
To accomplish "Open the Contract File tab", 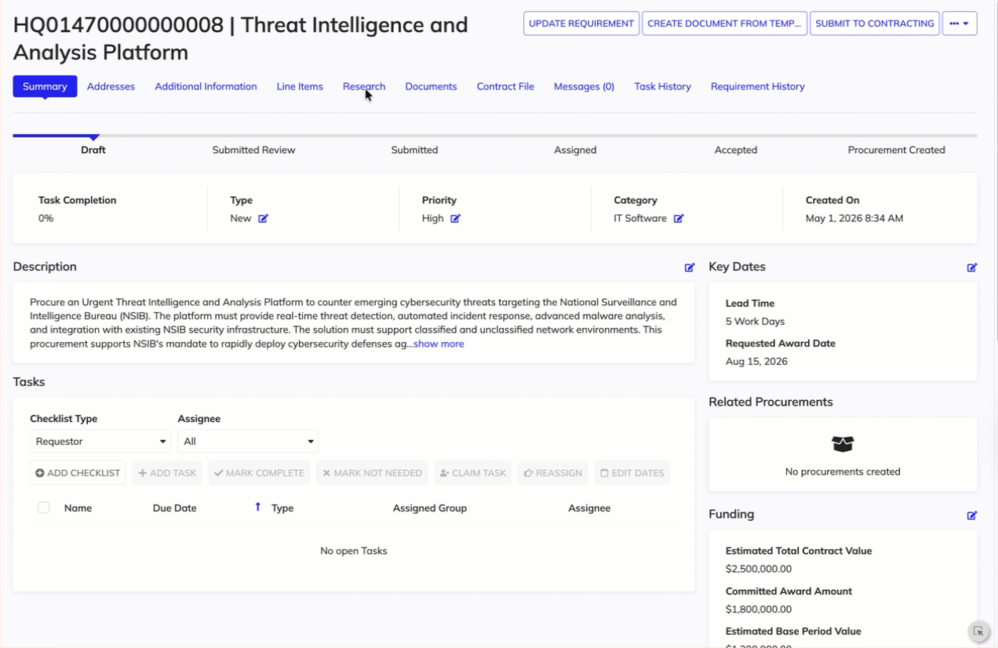I will 505,86.
